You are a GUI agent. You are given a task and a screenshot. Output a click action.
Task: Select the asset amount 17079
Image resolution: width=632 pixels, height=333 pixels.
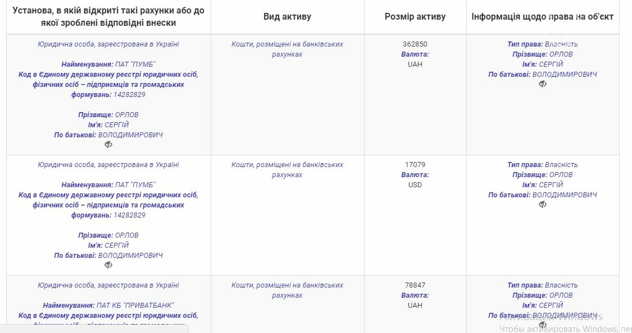[415, 165]
